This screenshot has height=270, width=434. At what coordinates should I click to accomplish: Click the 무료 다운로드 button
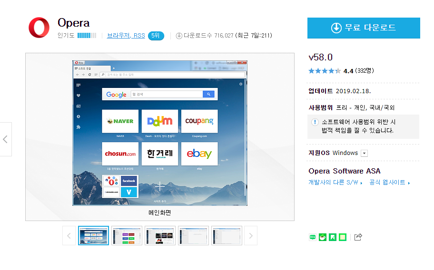pos(364,28)
